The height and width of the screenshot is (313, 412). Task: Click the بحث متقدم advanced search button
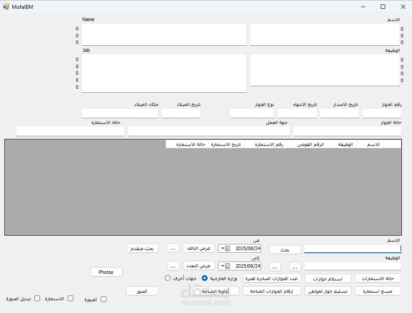[x=142, y=248]
